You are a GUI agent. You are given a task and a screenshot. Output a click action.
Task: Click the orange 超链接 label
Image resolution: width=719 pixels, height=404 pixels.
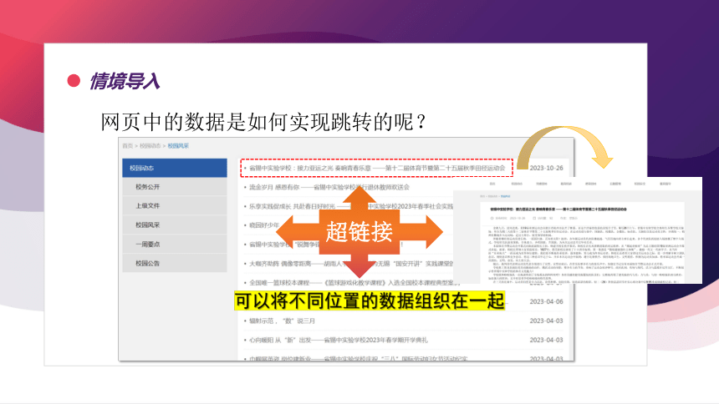[x=359, y=232]
